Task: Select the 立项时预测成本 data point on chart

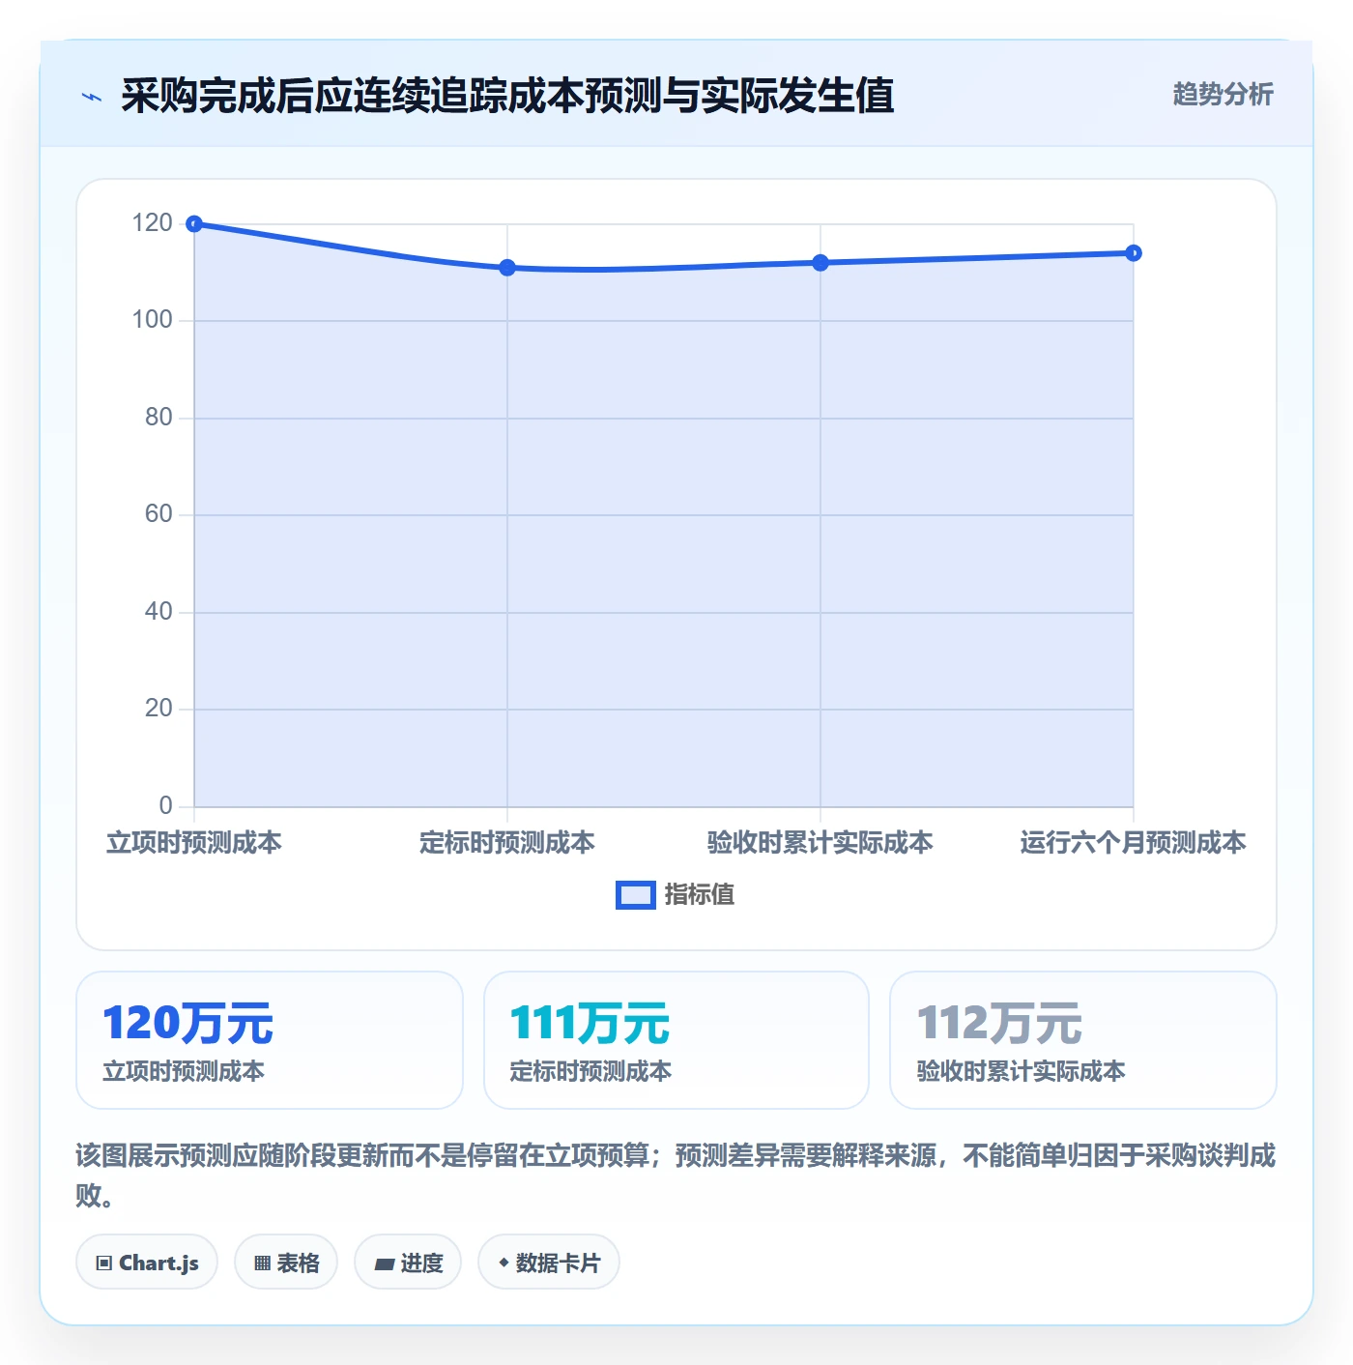Action: click(x=194, y=224)
